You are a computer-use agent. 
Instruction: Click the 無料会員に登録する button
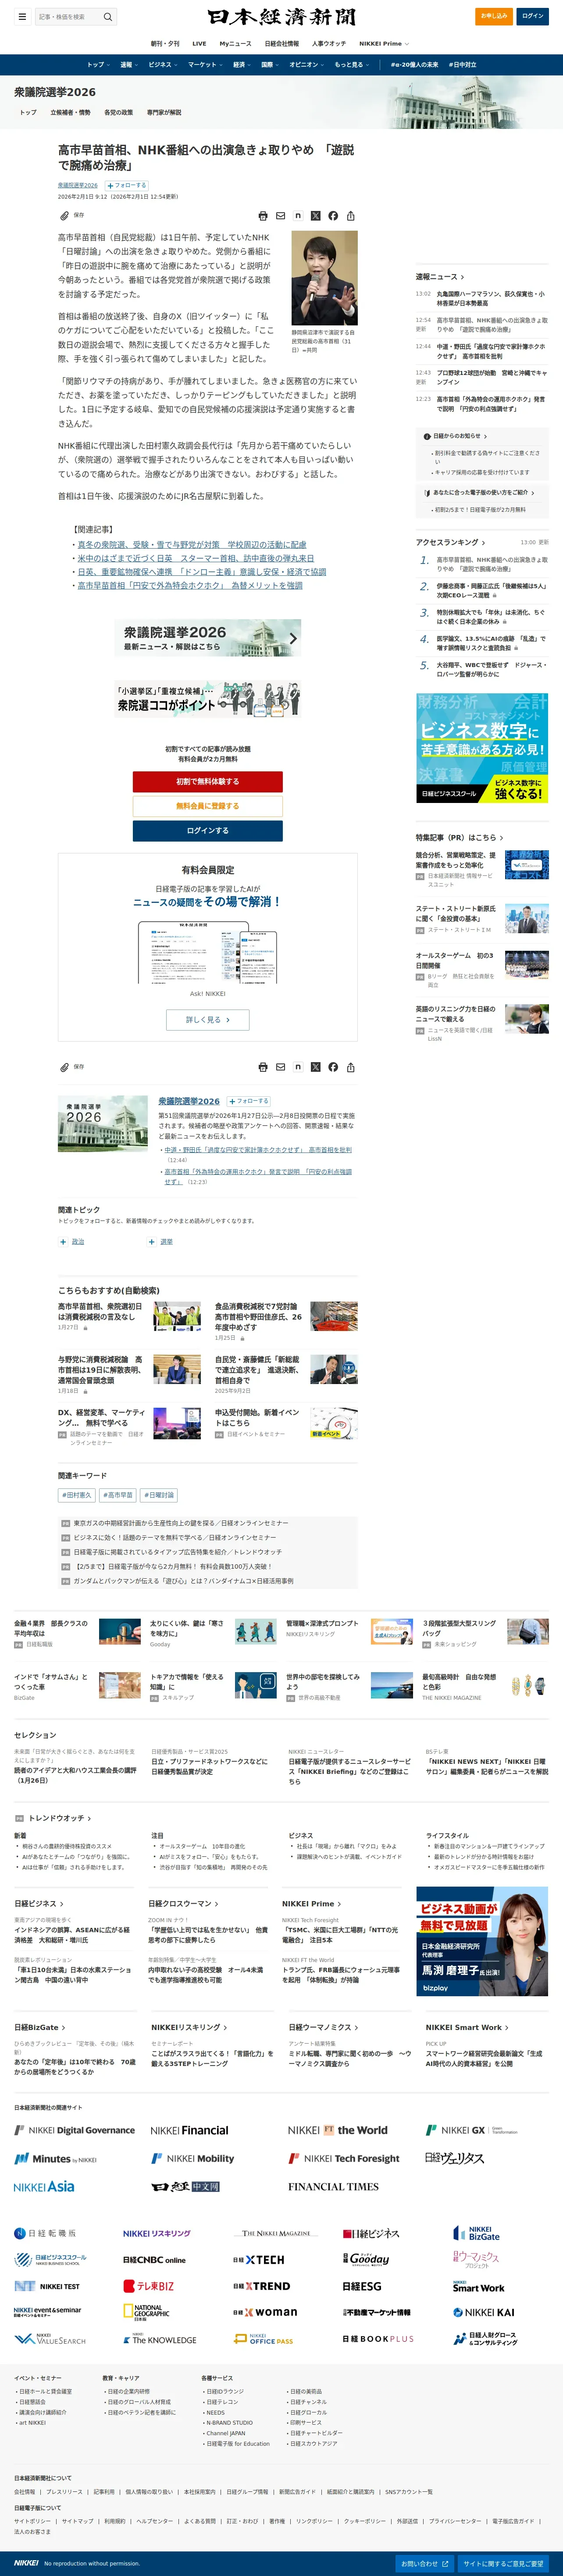pos(208,806)
